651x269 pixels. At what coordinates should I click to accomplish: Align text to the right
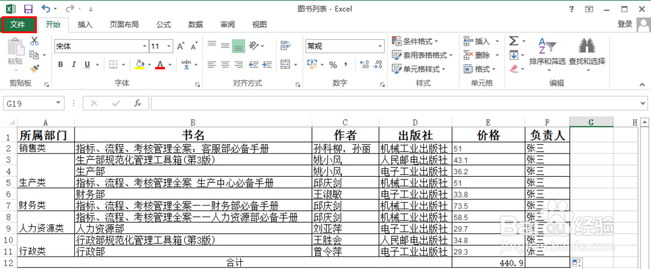(238, 64)
